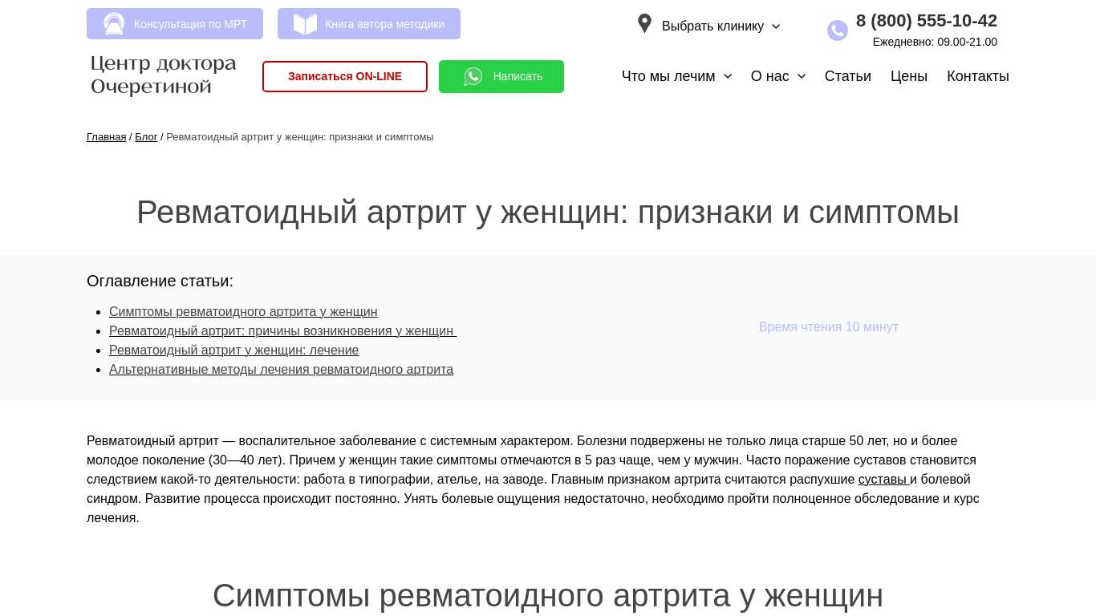Image resolution: width=1096 pixels, height=616 pixels.
Task: Click the суставы link in the paragraph
Action: [x=882, y=480]
